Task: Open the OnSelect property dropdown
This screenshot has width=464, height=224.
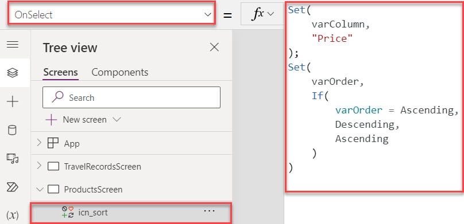Action: pyautogui.click(x=111, y=14)
